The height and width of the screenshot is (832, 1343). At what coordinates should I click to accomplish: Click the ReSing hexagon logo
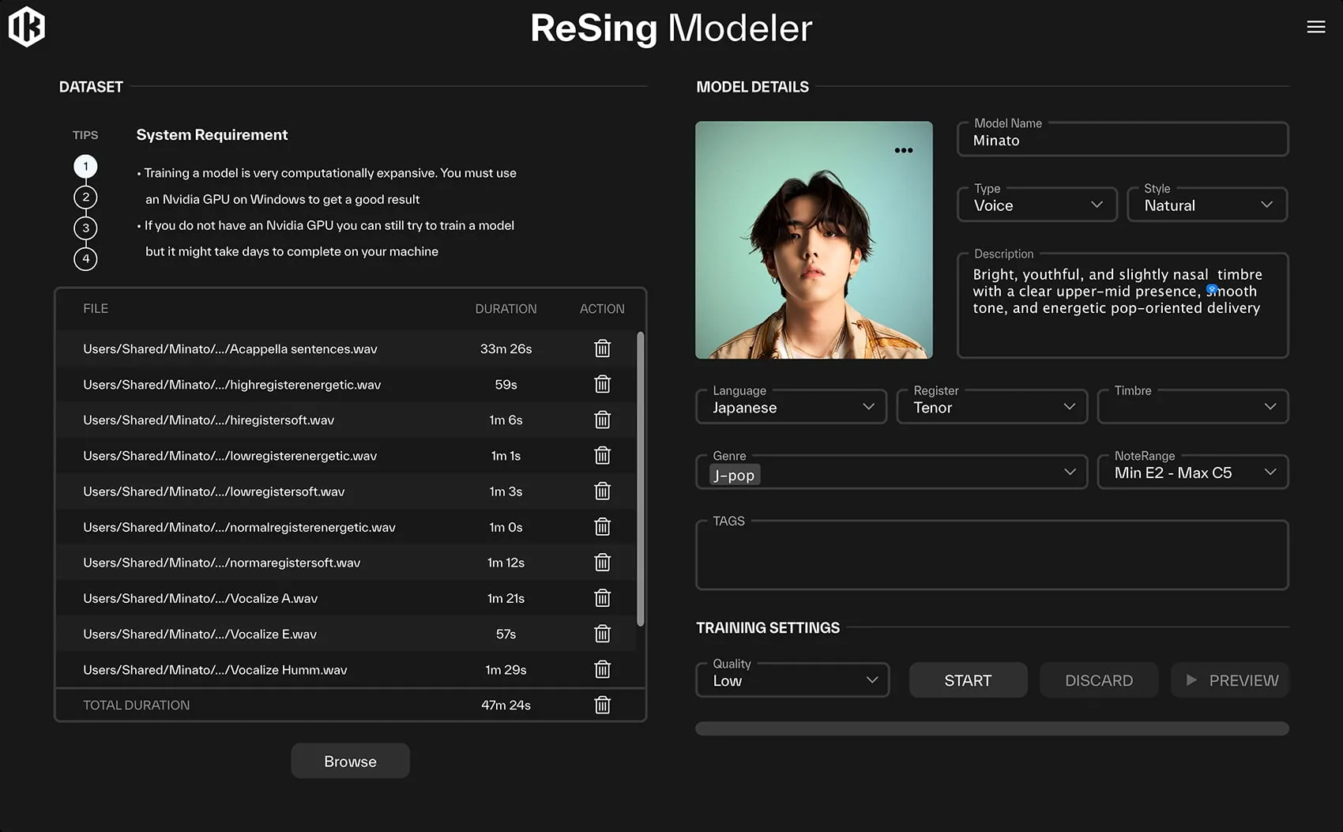(26, 27)
